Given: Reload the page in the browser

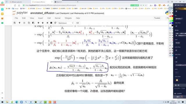Looking at the screenshot, I should tap(15, 5).
